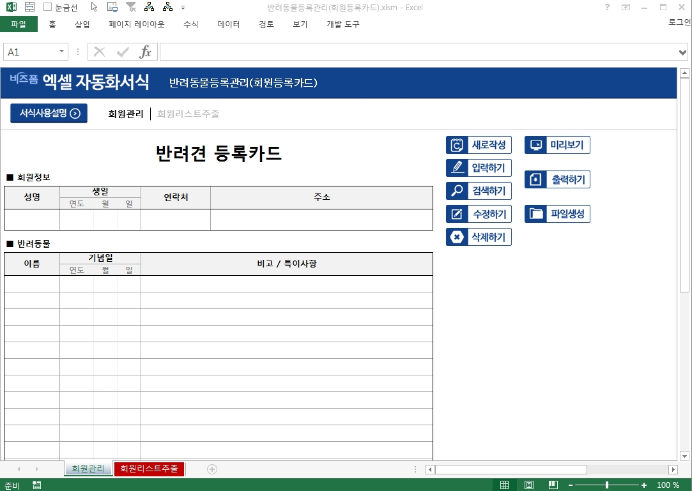Viewport: 692px width, 491px height.
Task: Open the insert function fx icon
Action: [145, 52]
